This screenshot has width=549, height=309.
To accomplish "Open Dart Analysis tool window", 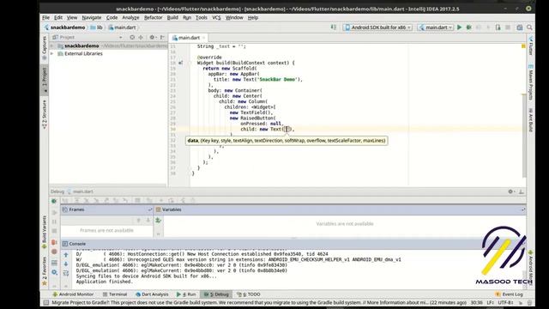I will coord(152,294).
